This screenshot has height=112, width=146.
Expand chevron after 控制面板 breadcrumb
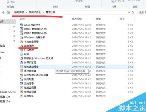click(x=26, y=13)
